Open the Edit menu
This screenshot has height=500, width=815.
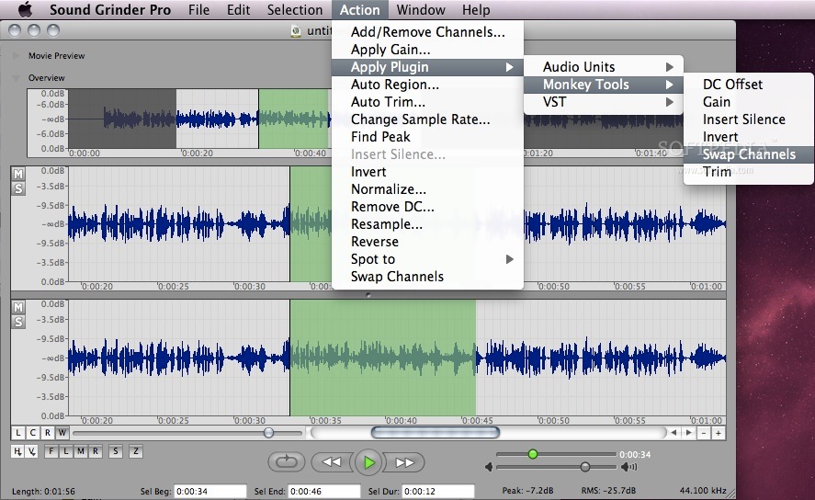click(x=238, y=9)
